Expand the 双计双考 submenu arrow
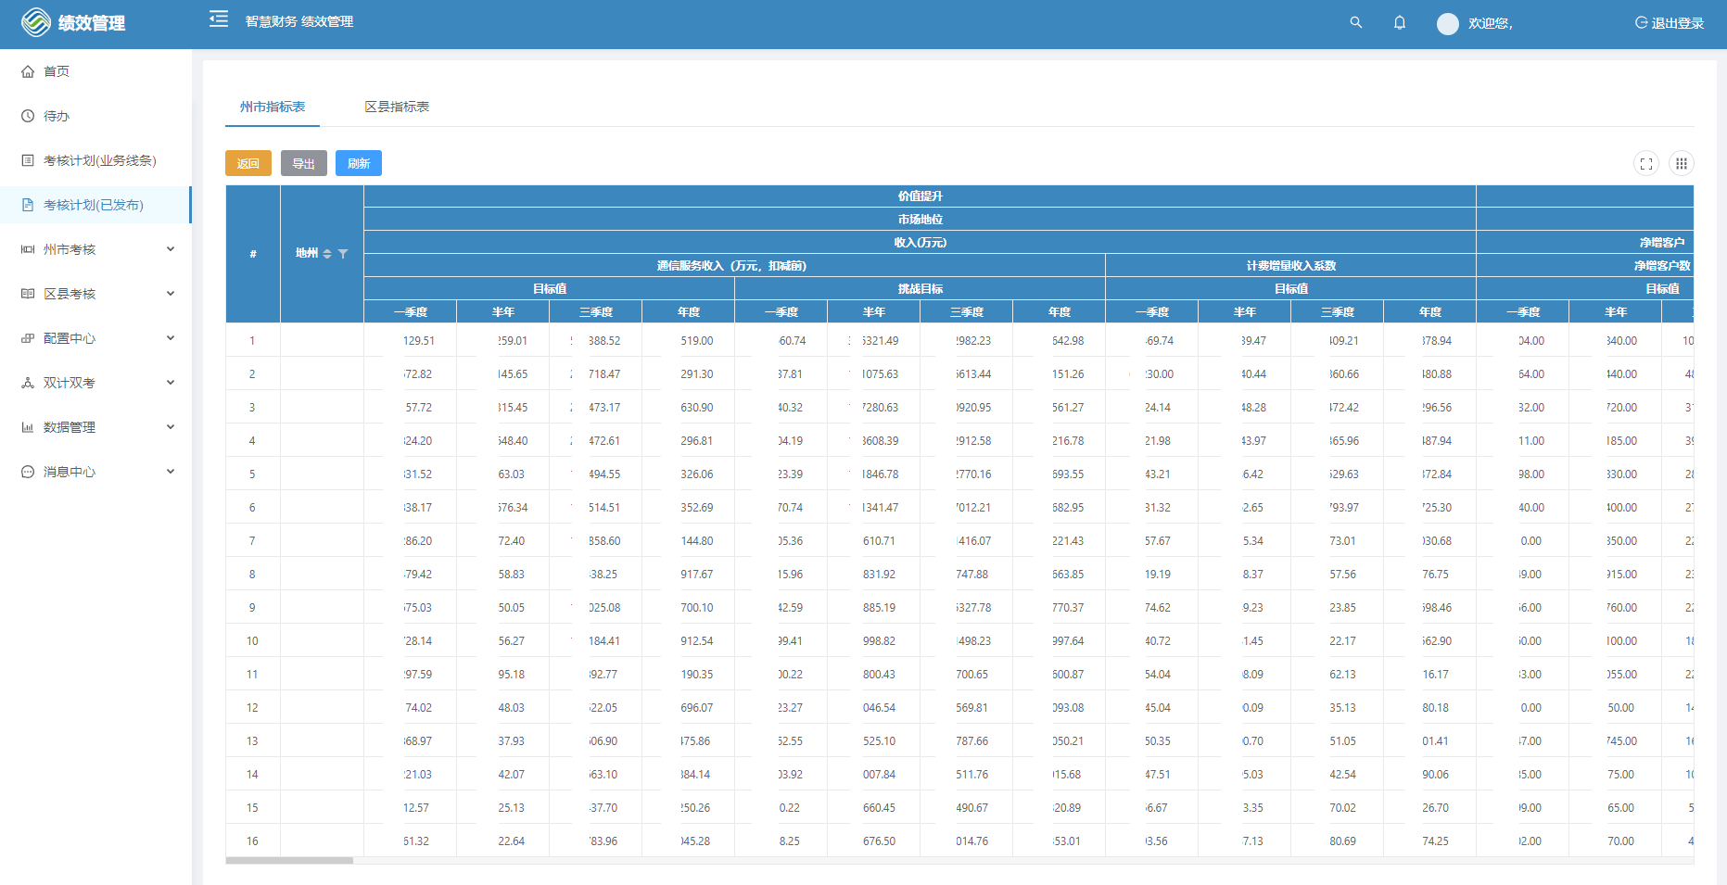1727x885 pixels. coord(171,383)
